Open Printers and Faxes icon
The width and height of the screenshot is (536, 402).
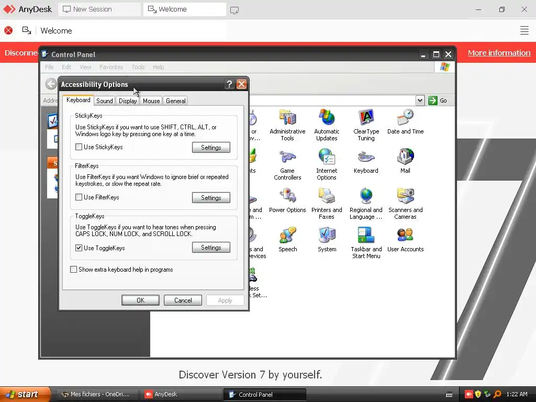[x=327, y=204]
